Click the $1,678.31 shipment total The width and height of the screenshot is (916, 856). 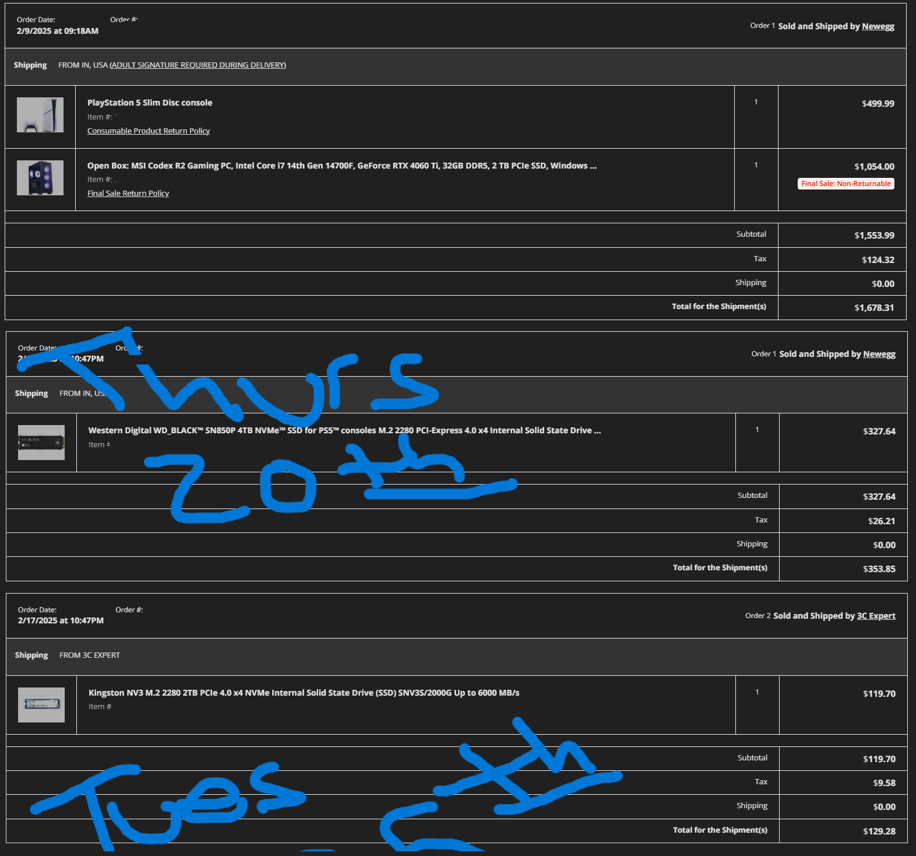874,308
